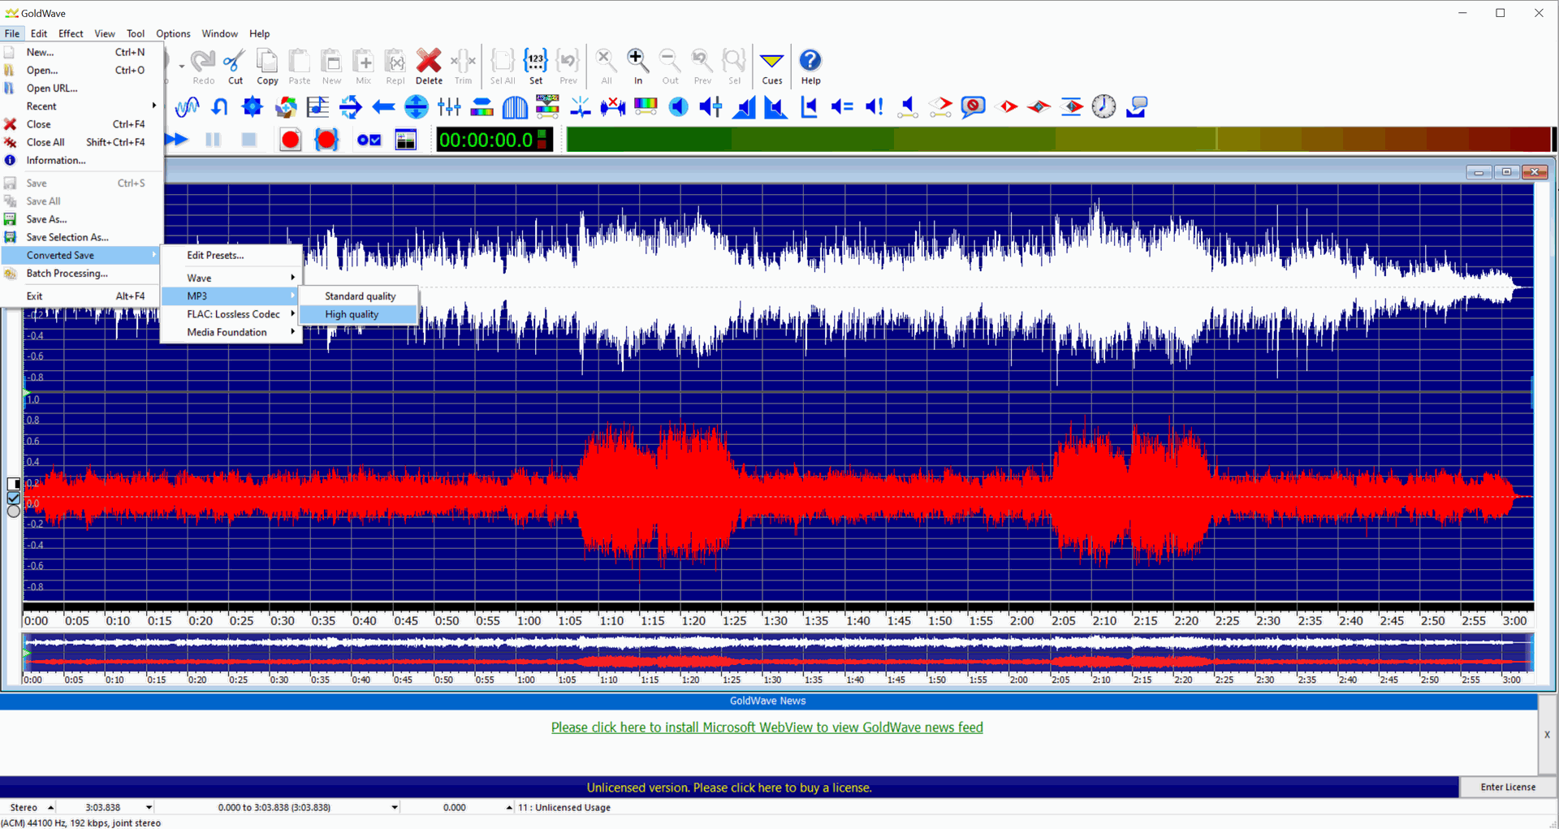The height and width of the screenshot is (829, 1559).
Task: Click the music note staff effect icon
Action: [x=317, y=106]
